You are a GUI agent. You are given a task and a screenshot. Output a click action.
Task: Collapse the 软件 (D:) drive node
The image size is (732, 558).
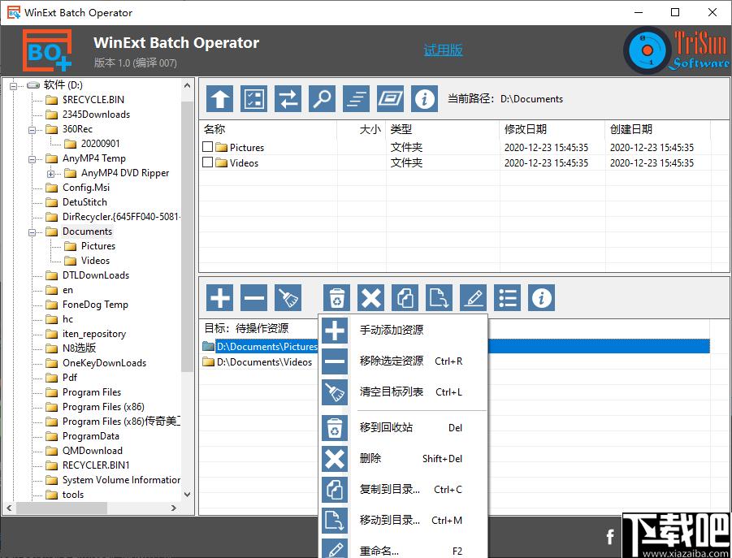[14, 85]
